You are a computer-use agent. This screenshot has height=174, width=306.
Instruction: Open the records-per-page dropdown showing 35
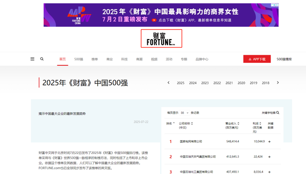185,113
